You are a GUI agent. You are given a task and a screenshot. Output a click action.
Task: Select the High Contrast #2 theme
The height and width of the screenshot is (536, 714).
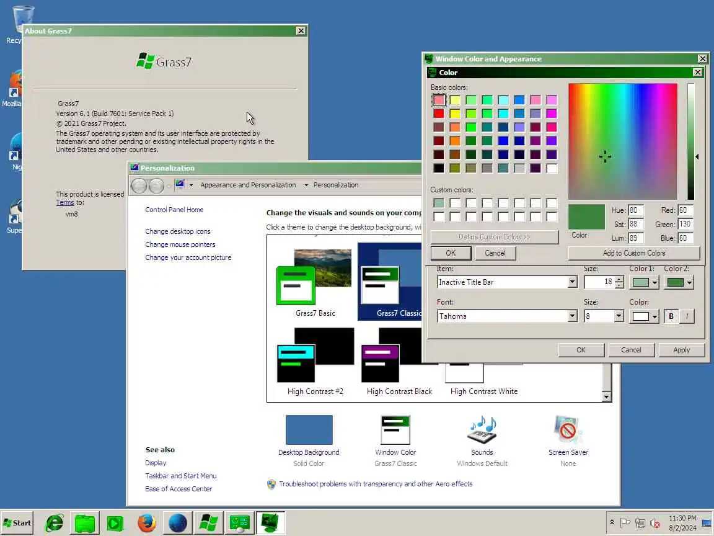click(315, 362)
